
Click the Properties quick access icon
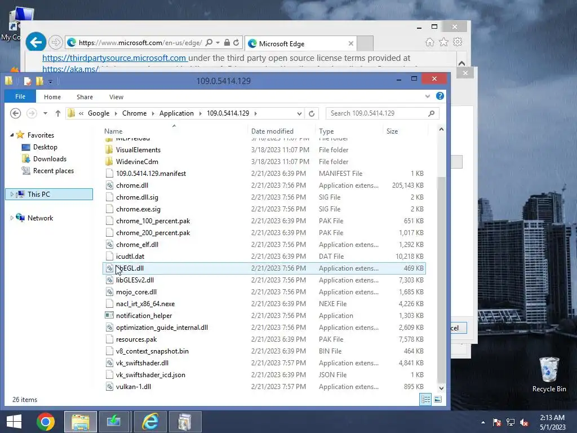pos(27,81)
